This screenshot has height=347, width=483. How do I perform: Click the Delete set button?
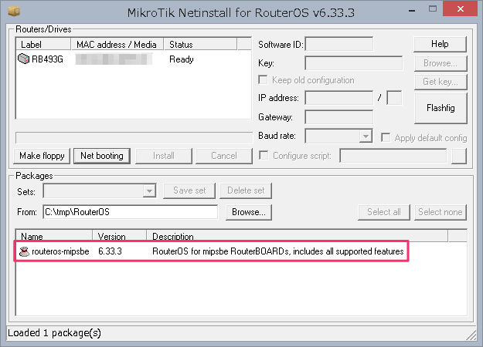(246, 190)
